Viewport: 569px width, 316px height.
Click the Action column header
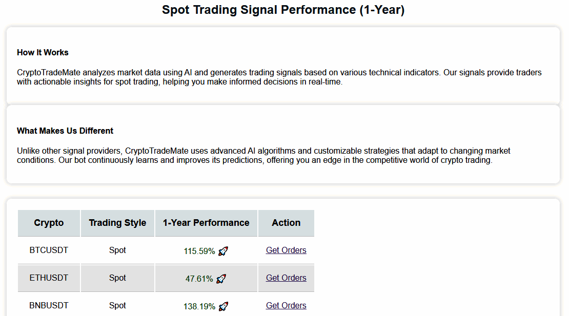(286, 223)
